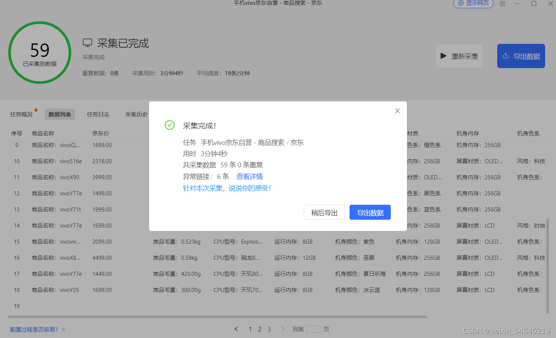
Task: Go to the next page arrow
Action: [x=283, y=329]
